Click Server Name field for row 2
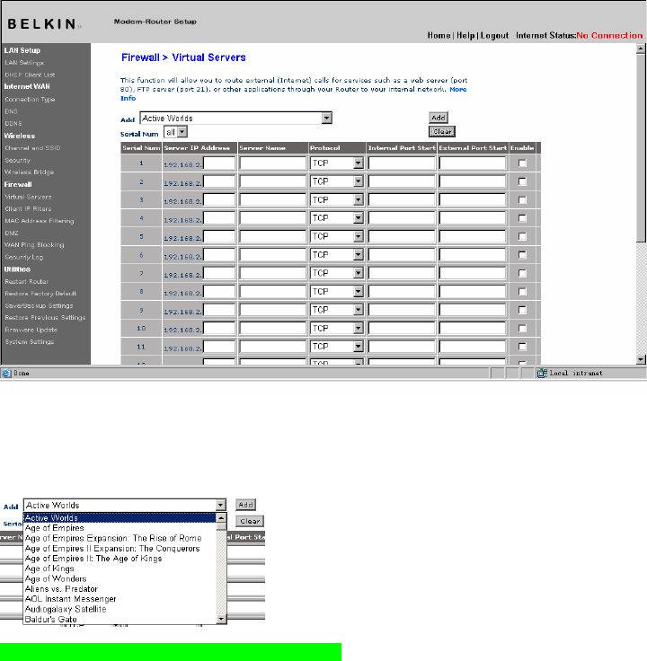The height and width of the screenshot is (661, 647). (x=272, y=181)
